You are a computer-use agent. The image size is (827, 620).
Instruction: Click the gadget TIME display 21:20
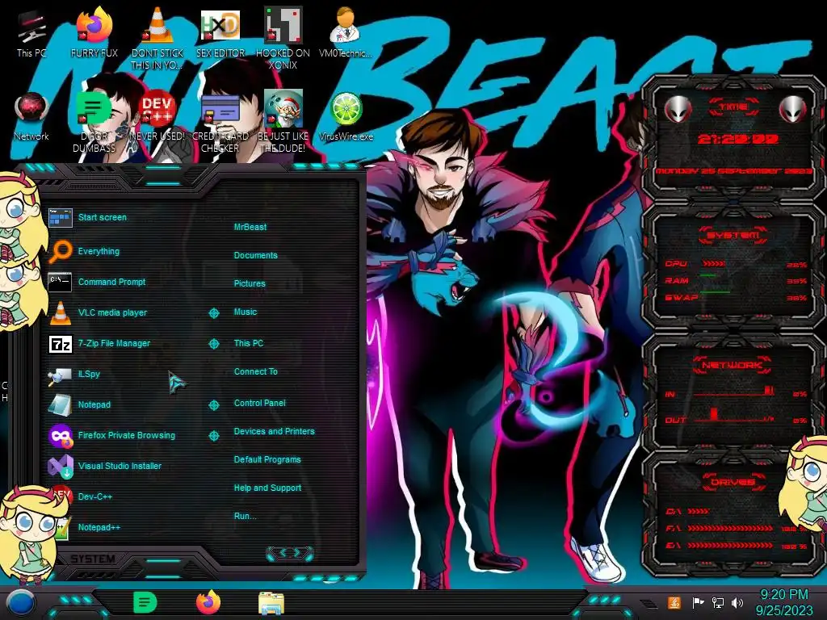click(737, 139)
